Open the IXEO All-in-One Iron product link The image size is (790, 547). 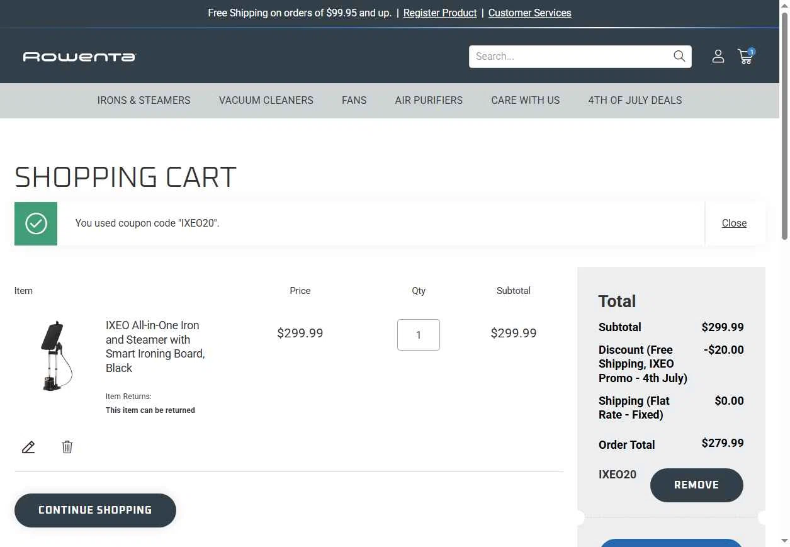155,347
